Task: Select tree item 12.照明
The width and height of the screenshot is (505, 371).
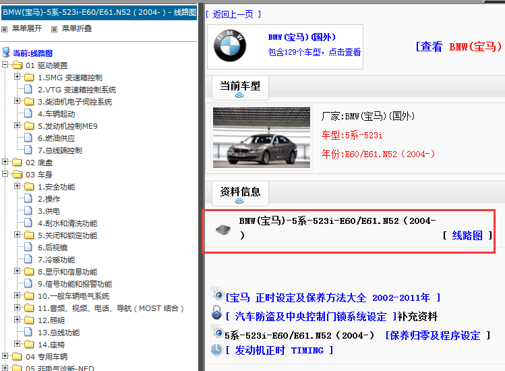Action: [51, 320]
